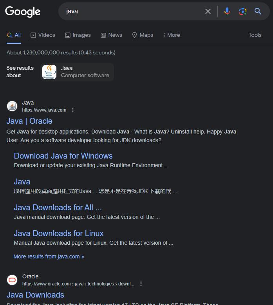Viewport: 273px width, 305px height.
Task: Open the Java | Oracle result link
Action: [29, 121]
